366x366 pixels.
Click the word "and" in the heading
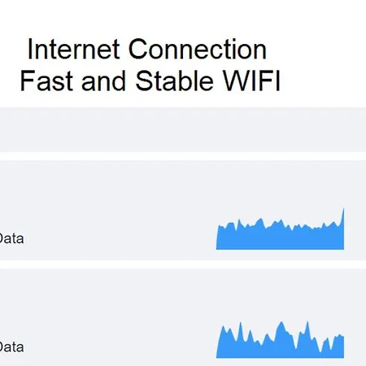103,81
